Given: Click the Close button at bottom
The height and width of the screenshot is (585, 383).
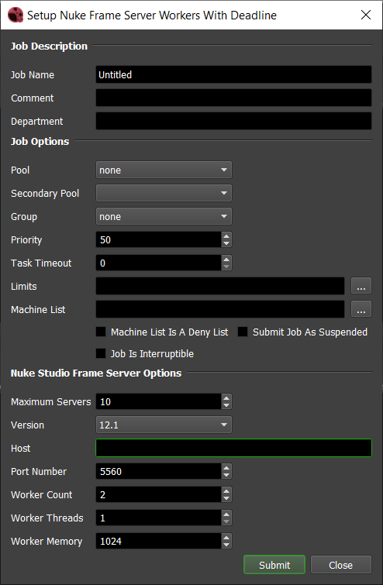Looking at the screenshot, I should pos(341,565).
